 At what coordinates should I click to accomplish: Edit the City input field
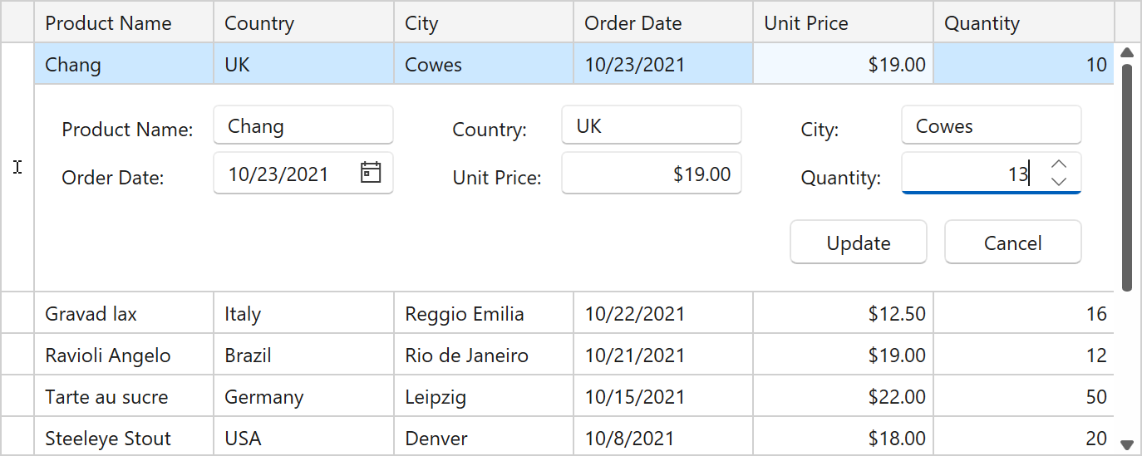[x=991, y=126]
